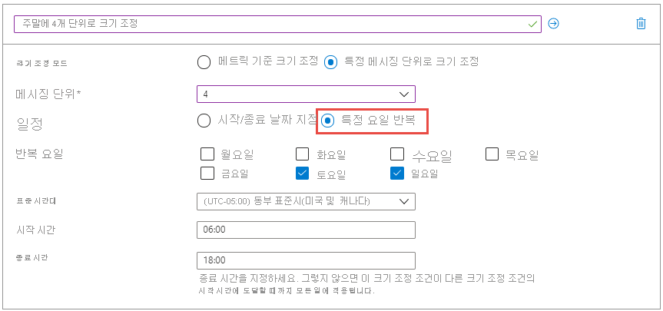
Task: Click the 시작 시간 input field
Action: click(306, 230)
